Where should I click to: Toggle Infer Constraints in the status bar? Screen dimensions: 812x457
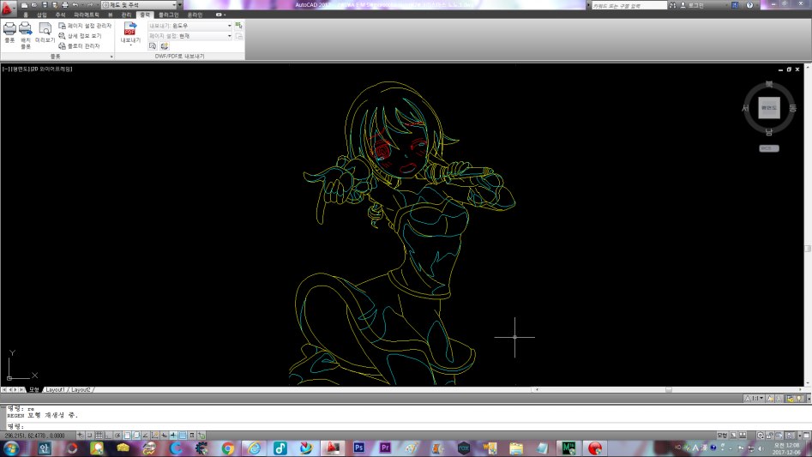81,436
